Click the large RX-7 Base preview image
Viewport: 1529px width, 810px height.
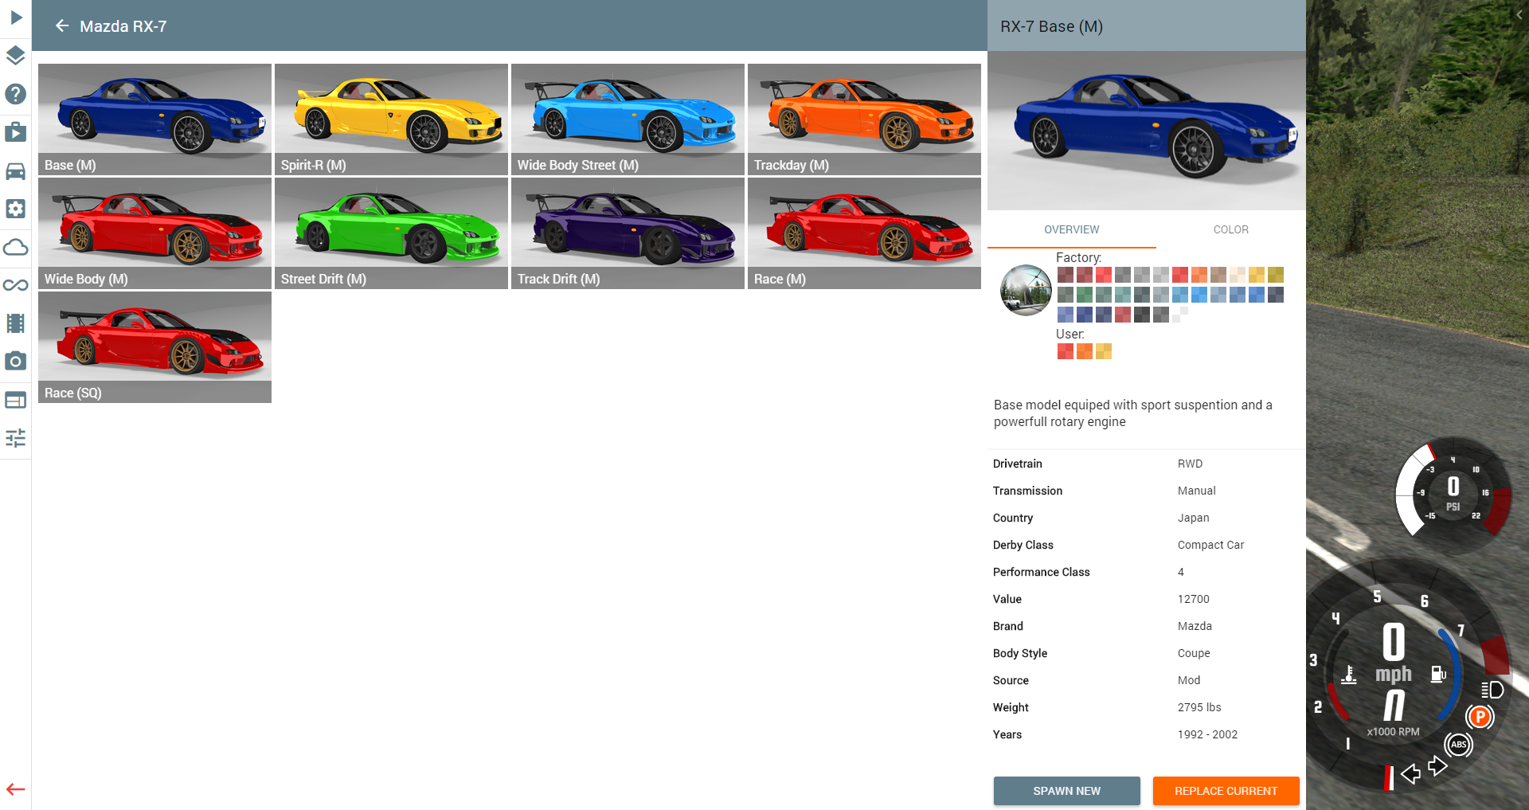coord(1146,131)
